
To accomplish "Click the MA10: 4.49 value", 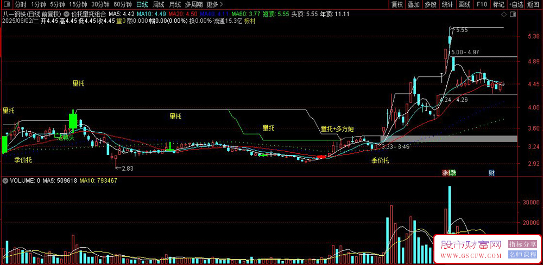I will (151, 15).
